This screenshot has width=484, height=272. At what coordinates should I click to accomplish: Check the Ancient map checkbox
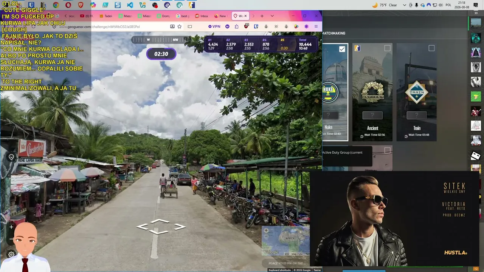click(387, 48)
